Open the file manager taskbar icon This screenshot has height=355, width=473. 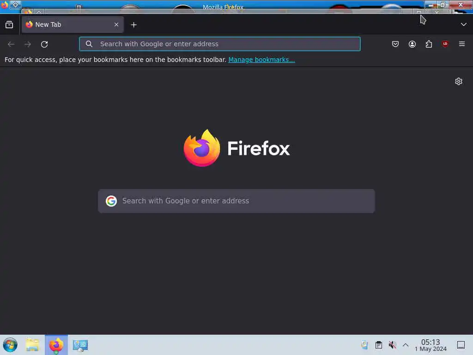point(33,345)
